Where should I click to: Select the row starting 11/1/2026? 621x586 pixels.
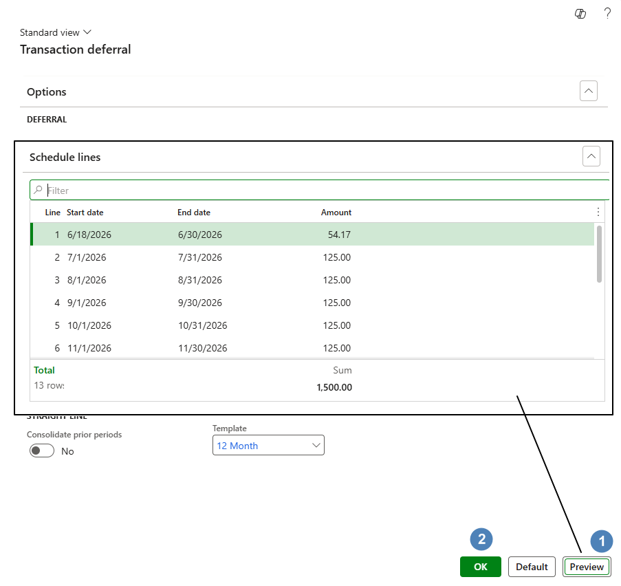click(312, 348)
